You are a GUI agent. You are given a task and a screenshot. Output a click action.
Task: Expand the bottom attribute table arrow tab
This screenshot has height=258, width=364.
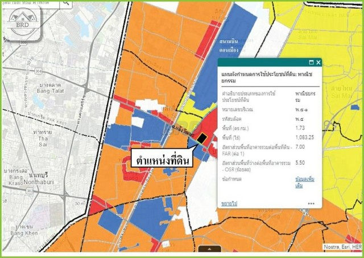pos(210,249)
